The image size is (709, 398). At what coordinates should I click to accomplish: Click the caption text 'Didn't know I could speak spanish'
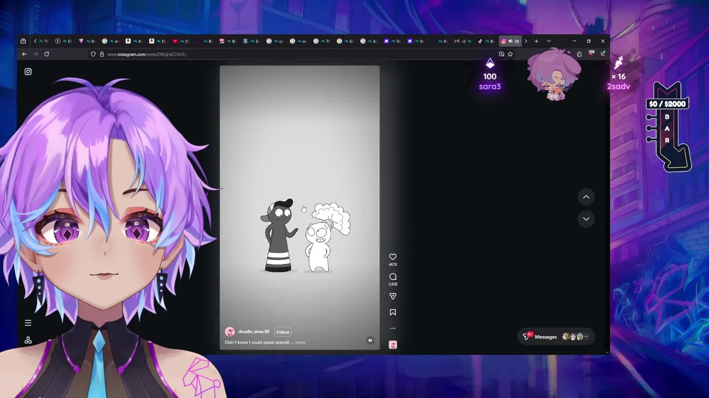point(257,342)
